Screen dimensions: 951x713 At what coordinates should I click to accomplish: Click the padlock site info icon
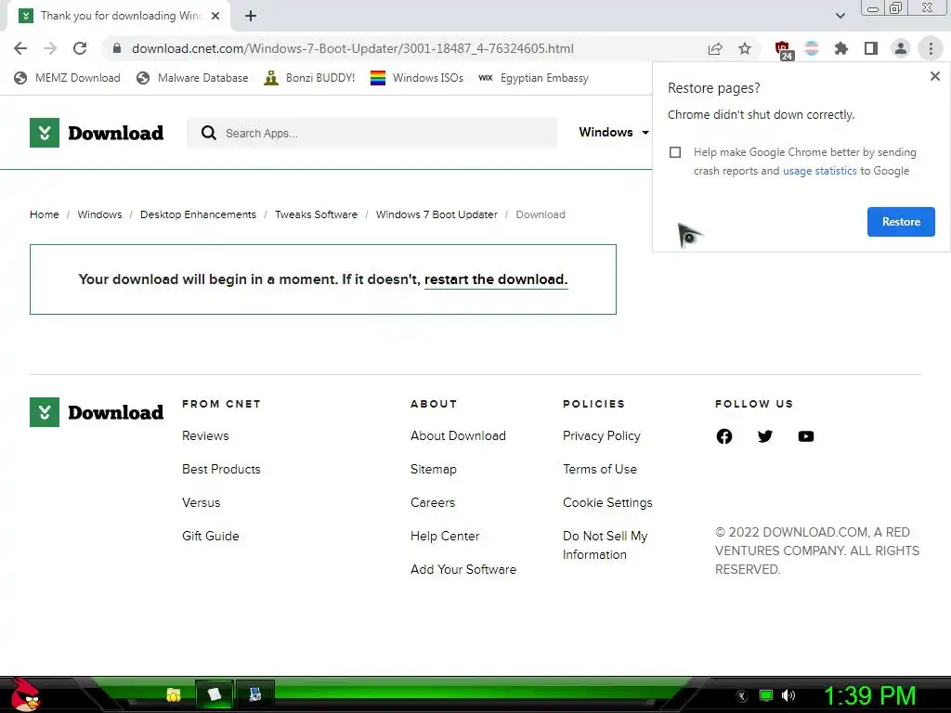coord(117,48)
